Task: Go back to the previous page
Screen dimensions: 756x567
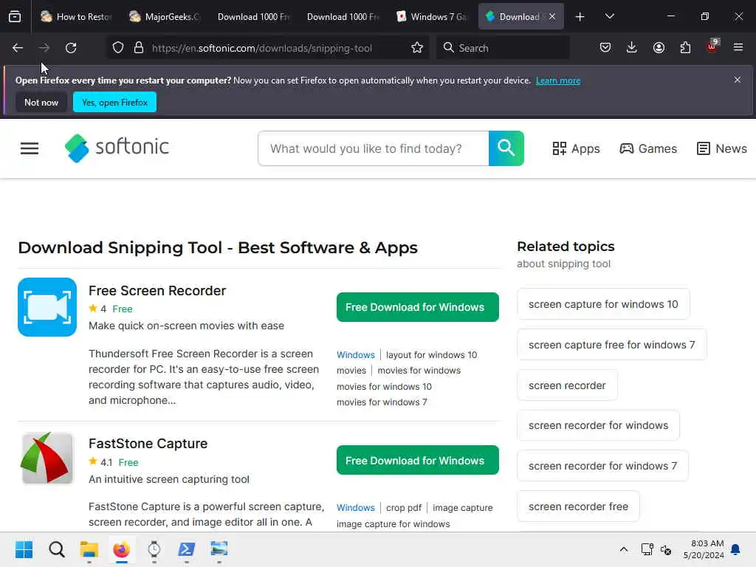Action: tap(18, 48)
